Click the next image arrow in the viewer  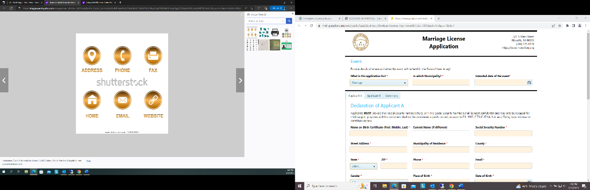(240, 80)
